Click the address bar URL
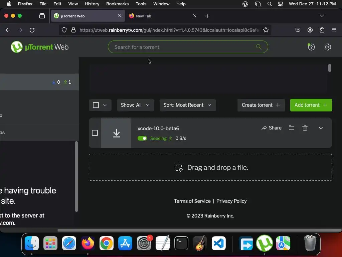This screenshot has width=342, height=257. (x=169, y=30)
